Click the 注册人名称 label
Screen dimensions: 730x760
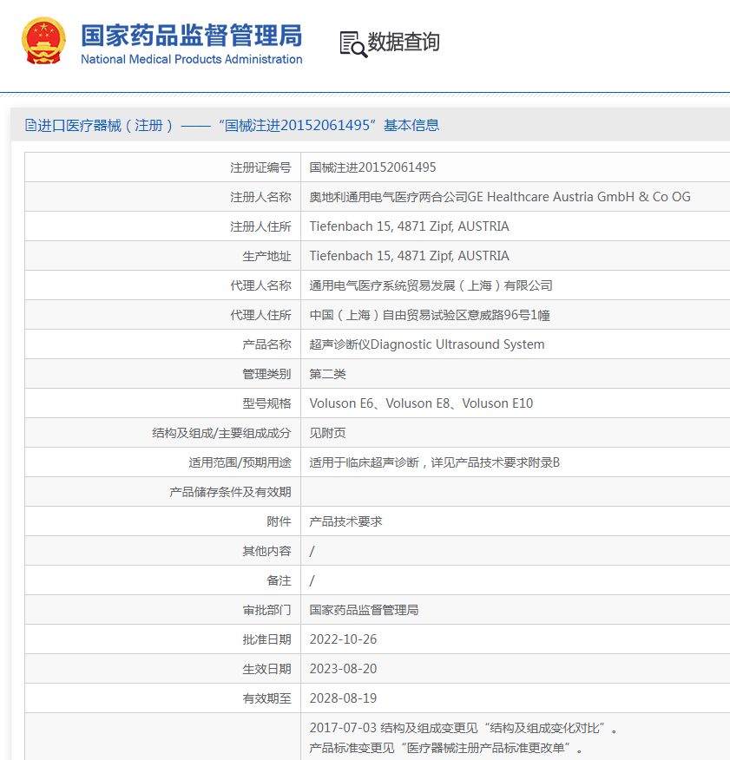point(260,197)
